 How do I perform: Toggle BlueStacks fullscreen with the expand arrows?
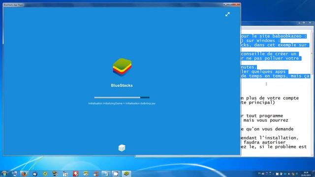[227, 14]
